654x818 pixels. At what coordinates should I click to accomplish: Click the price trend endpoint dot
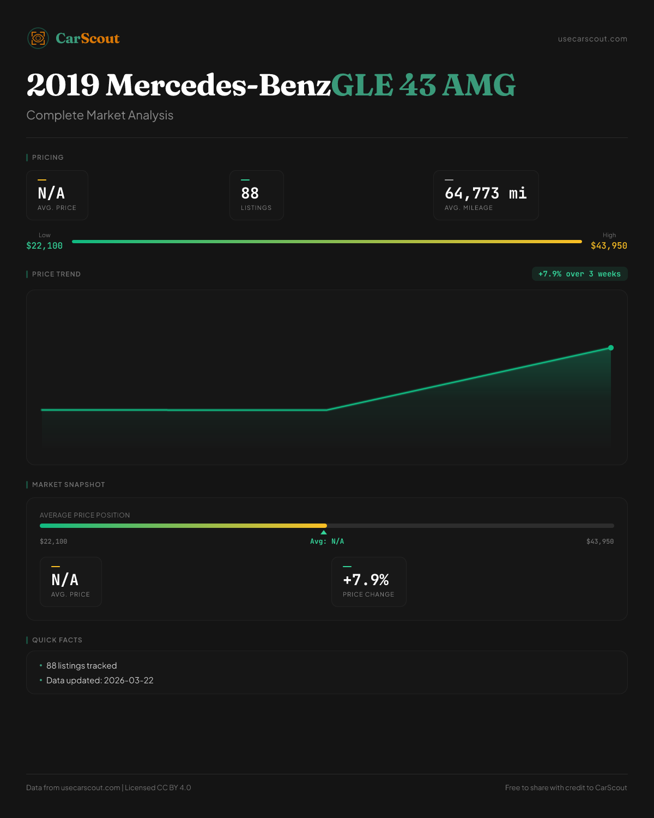click(x=610, y=348)
